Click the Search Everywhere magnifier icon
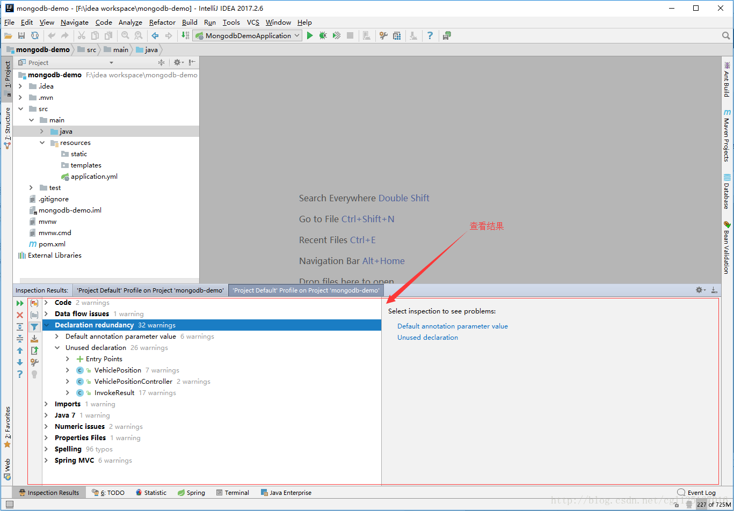The width and height of the screenshot is (734, 511). (x=726, y=35)
